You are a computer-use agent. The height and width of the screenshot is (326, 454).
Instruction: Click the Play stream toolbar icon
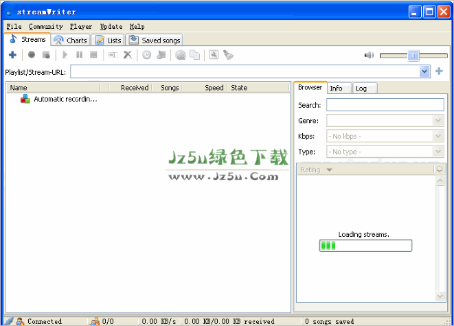[x=65, y=55]
